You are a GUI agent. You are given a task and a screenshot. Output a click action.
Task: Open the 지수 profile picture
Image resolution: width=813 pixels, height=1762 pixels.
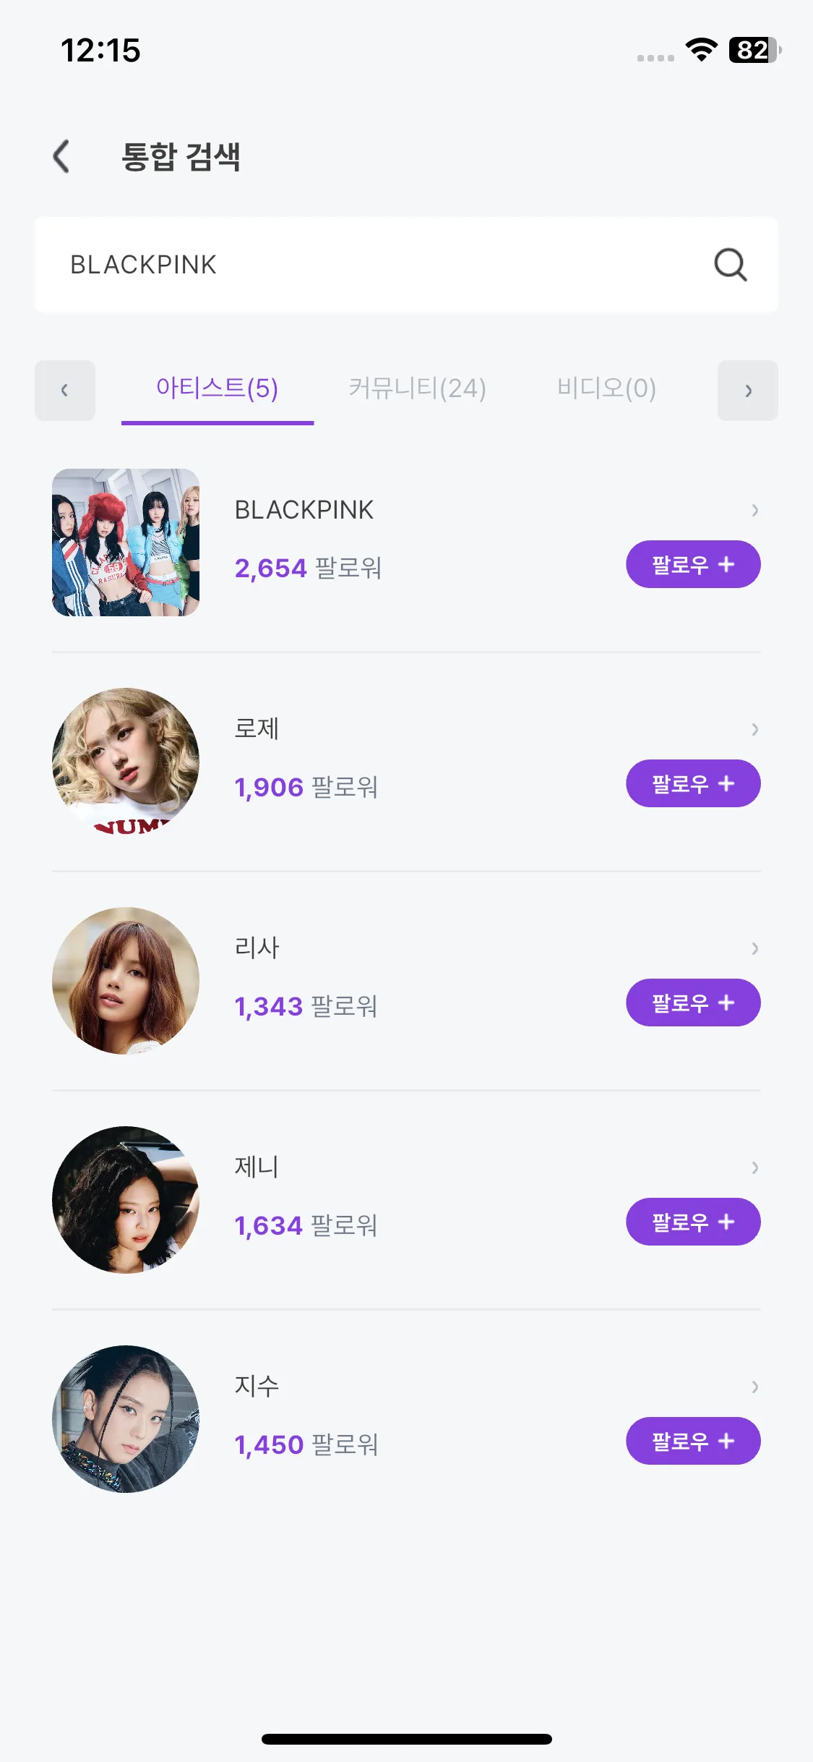126,1419
